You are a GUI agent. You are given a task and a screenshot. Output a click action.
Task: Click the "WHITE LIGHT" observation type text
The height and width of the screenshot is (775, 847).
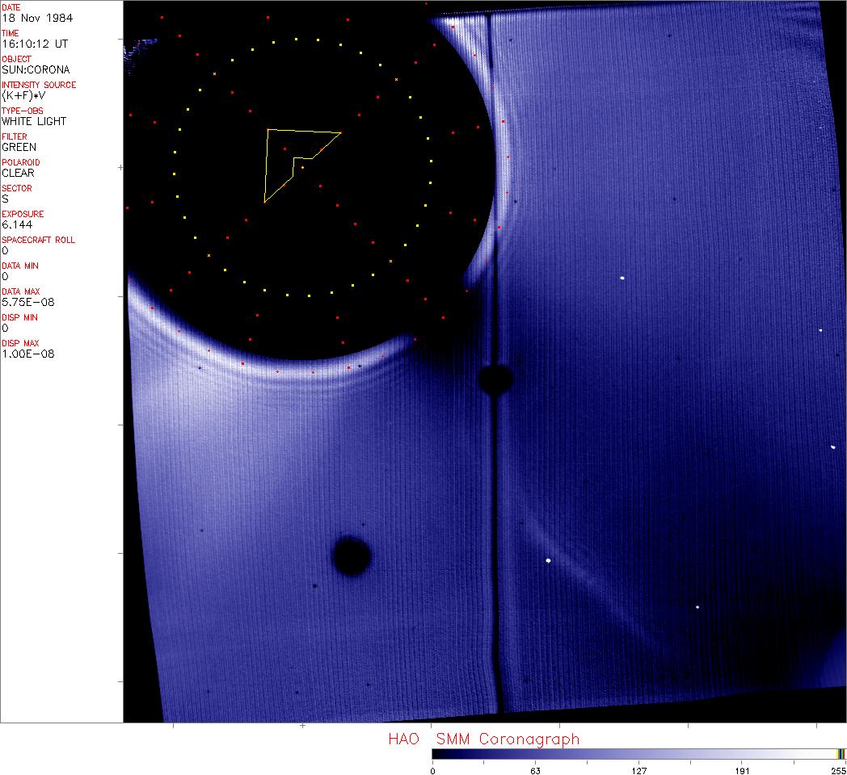tap(34, 121)
